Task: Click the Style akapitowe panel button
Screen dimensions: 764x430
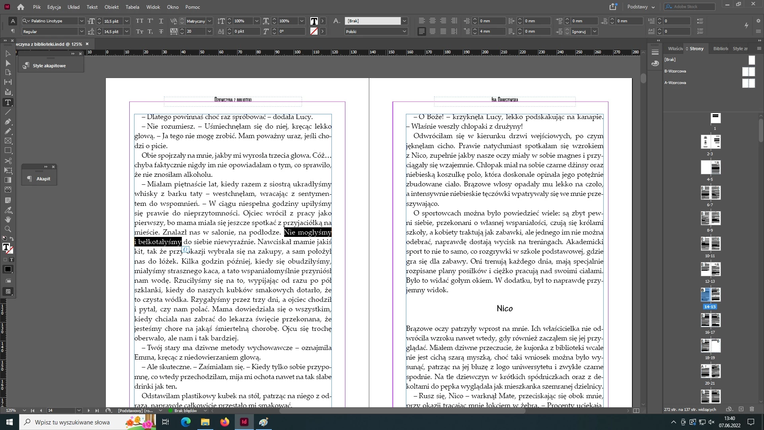Action: (x=49, y=66)
